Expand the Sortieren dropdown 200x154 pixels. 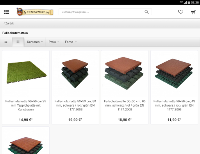pos(35,42)
